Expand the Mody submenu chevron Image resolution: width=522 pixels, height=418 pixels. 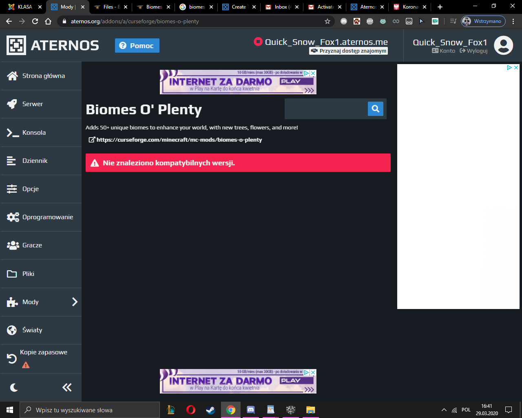coord(75,302)
